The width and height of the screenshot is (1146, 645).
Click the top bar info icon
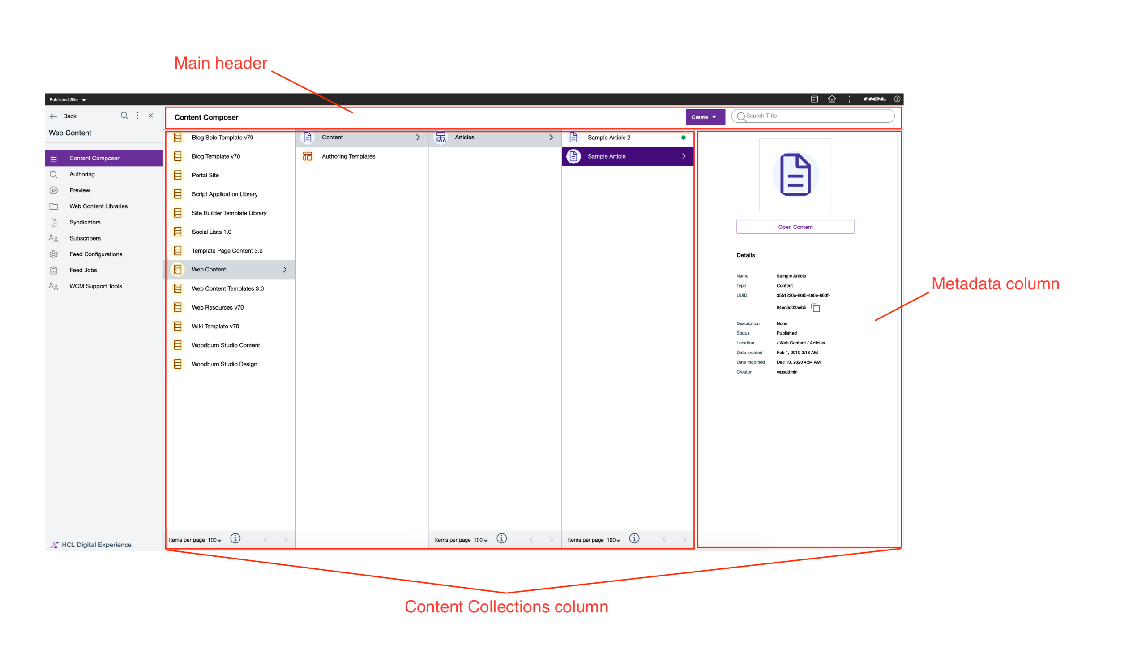[897, 99]
